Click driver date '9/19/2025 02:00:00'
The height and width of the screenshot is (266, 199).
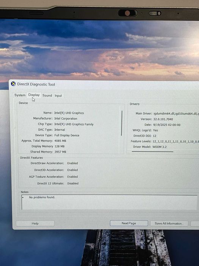167,125
